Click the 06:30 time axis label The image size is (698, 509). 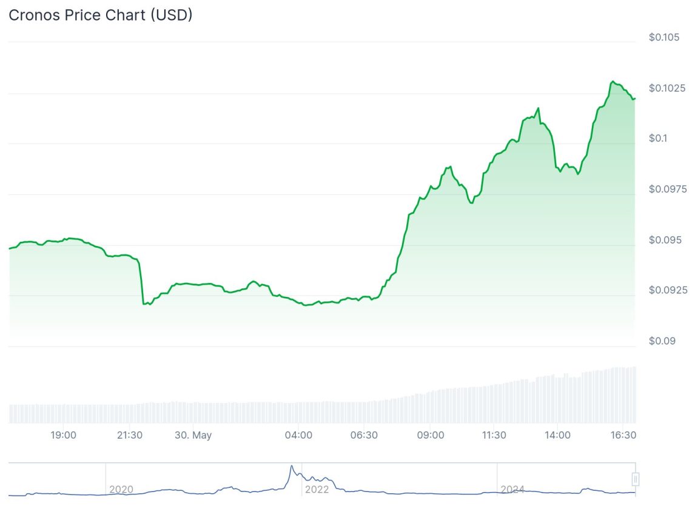click(x=363, y=435)
